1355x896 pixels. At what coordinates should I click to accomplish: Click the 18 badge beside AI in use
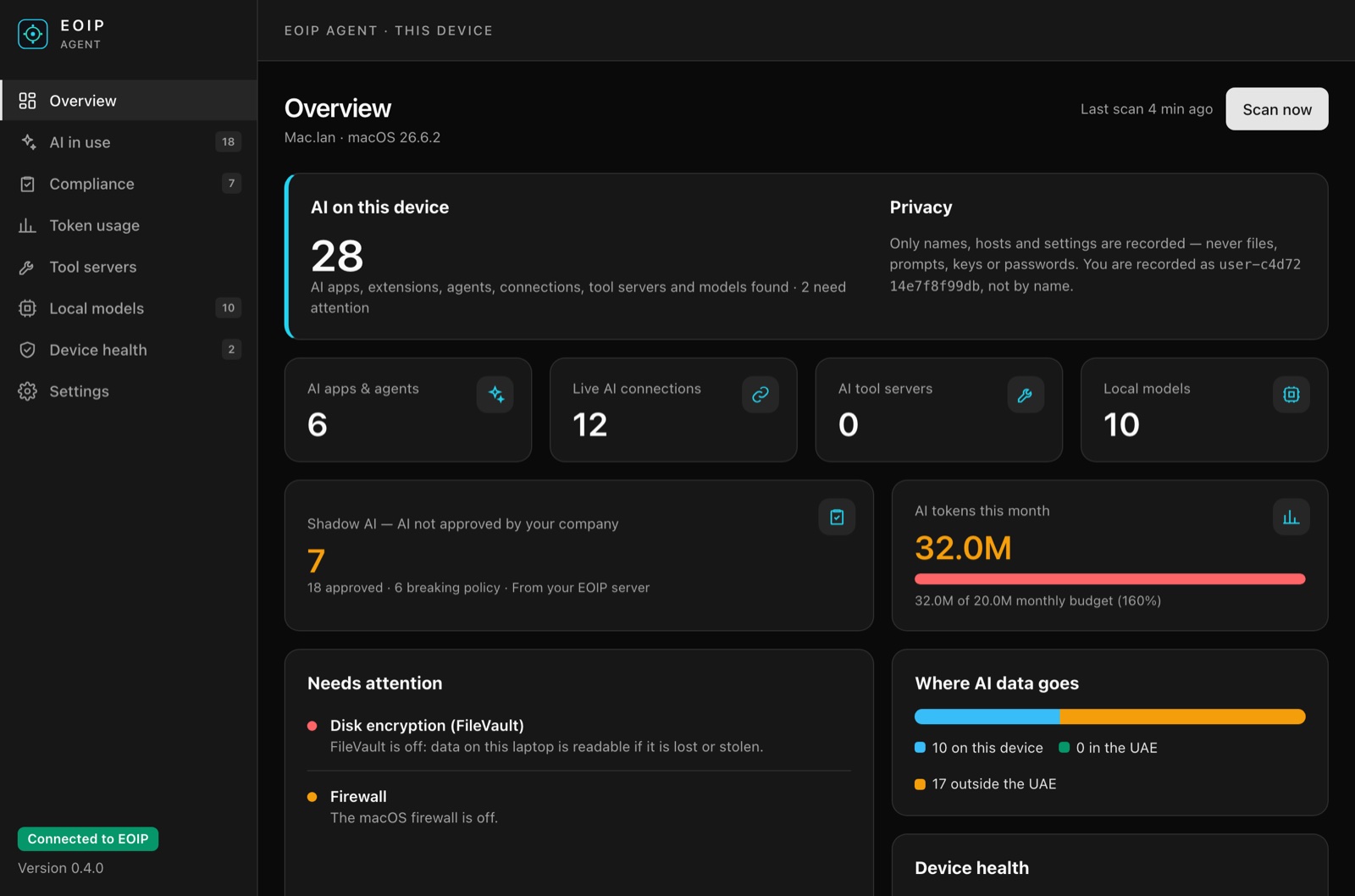pyautogui.click(x=229, y=142)
